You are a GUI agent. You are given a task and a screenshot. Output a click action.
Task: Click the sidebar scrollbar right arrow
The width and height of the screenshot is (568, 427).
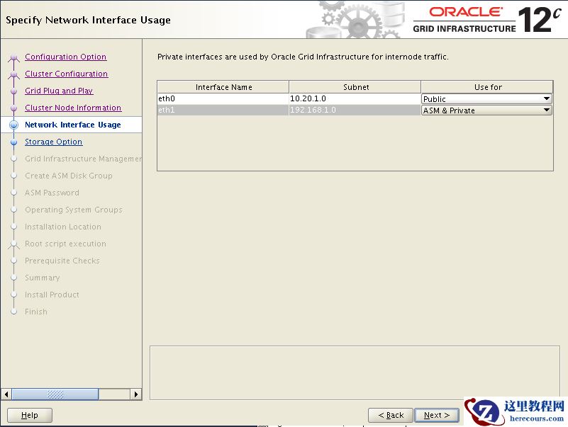click(x=136, y=394)
